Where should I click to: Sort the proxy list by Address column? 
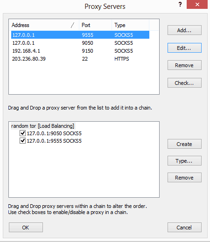[x=44, y=25]
